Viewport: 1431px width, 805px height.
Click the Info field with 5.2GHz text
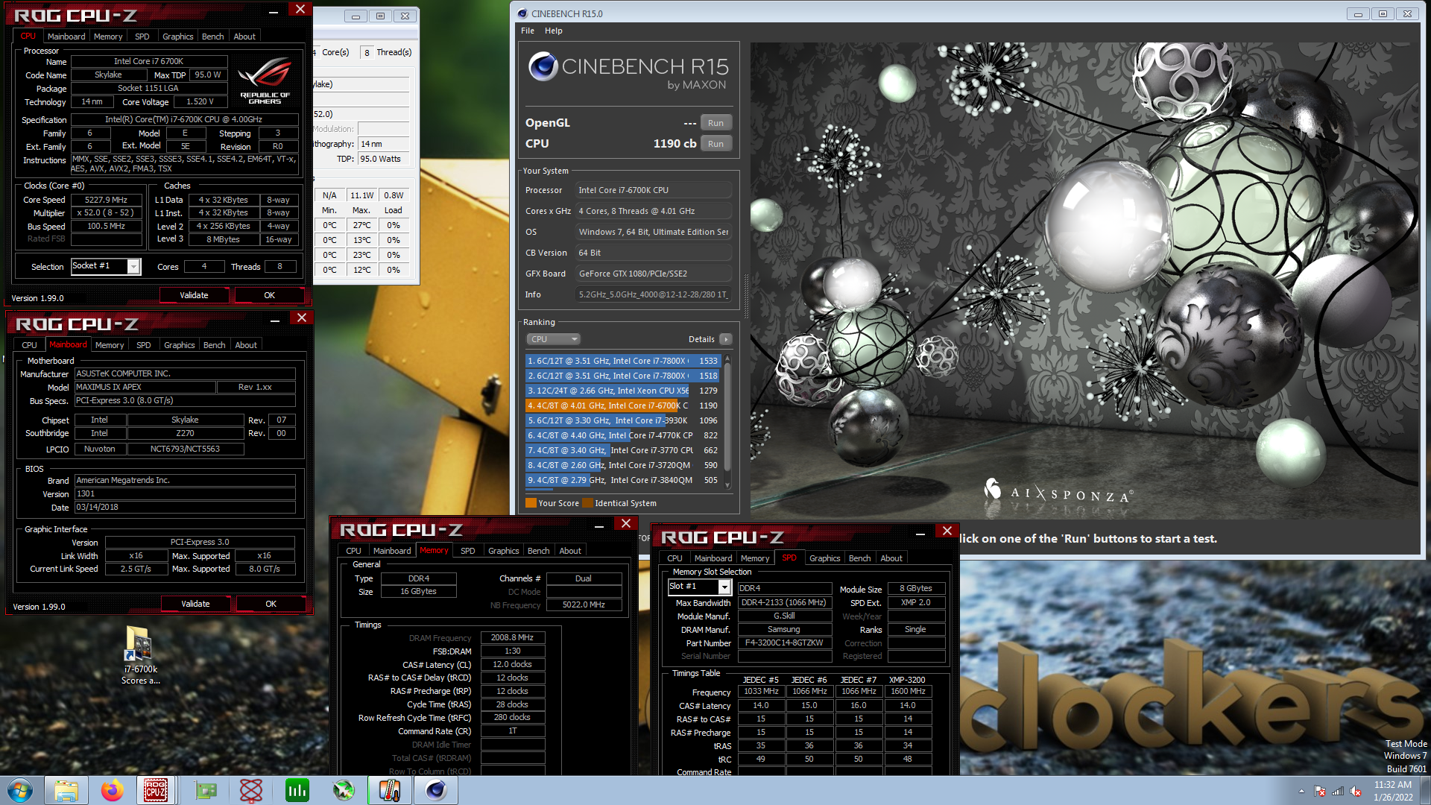653,294
